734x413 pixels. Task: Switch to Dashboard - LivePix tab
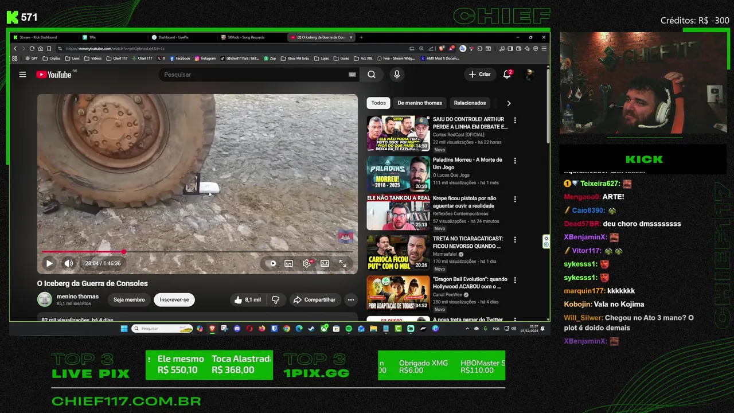pyautogui.click(x=183, y=37)
